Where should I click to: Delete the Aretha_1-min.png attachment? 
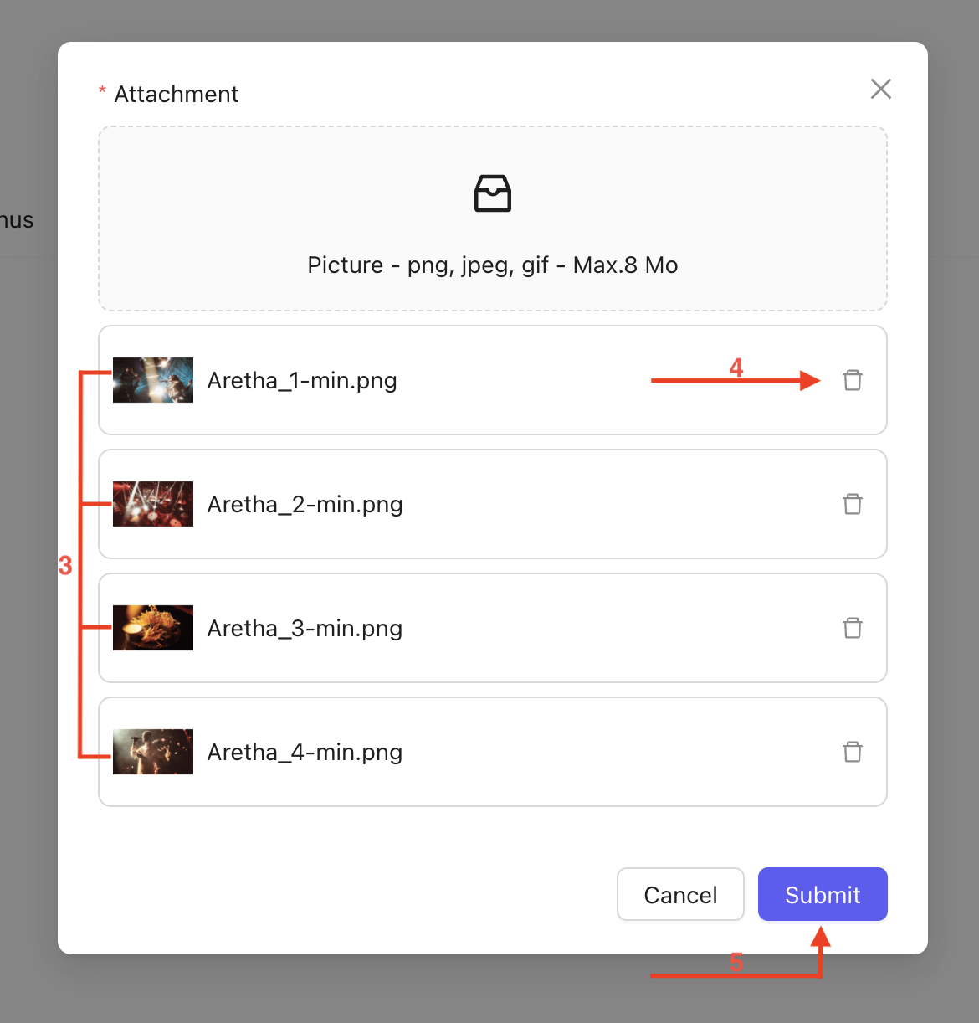852,380
